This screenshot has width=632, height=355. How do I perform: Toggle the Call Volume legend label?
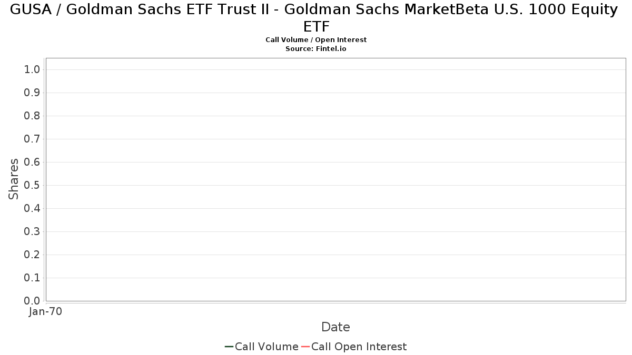click(x=266, y=347)
